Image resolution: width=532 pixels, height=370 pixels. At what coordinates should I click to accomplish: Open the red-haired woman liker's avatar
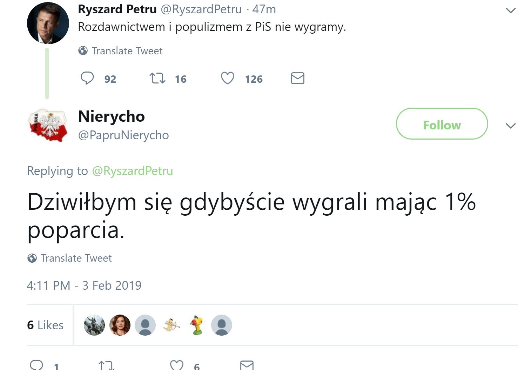pyautogui.click(x=120, y=325)
